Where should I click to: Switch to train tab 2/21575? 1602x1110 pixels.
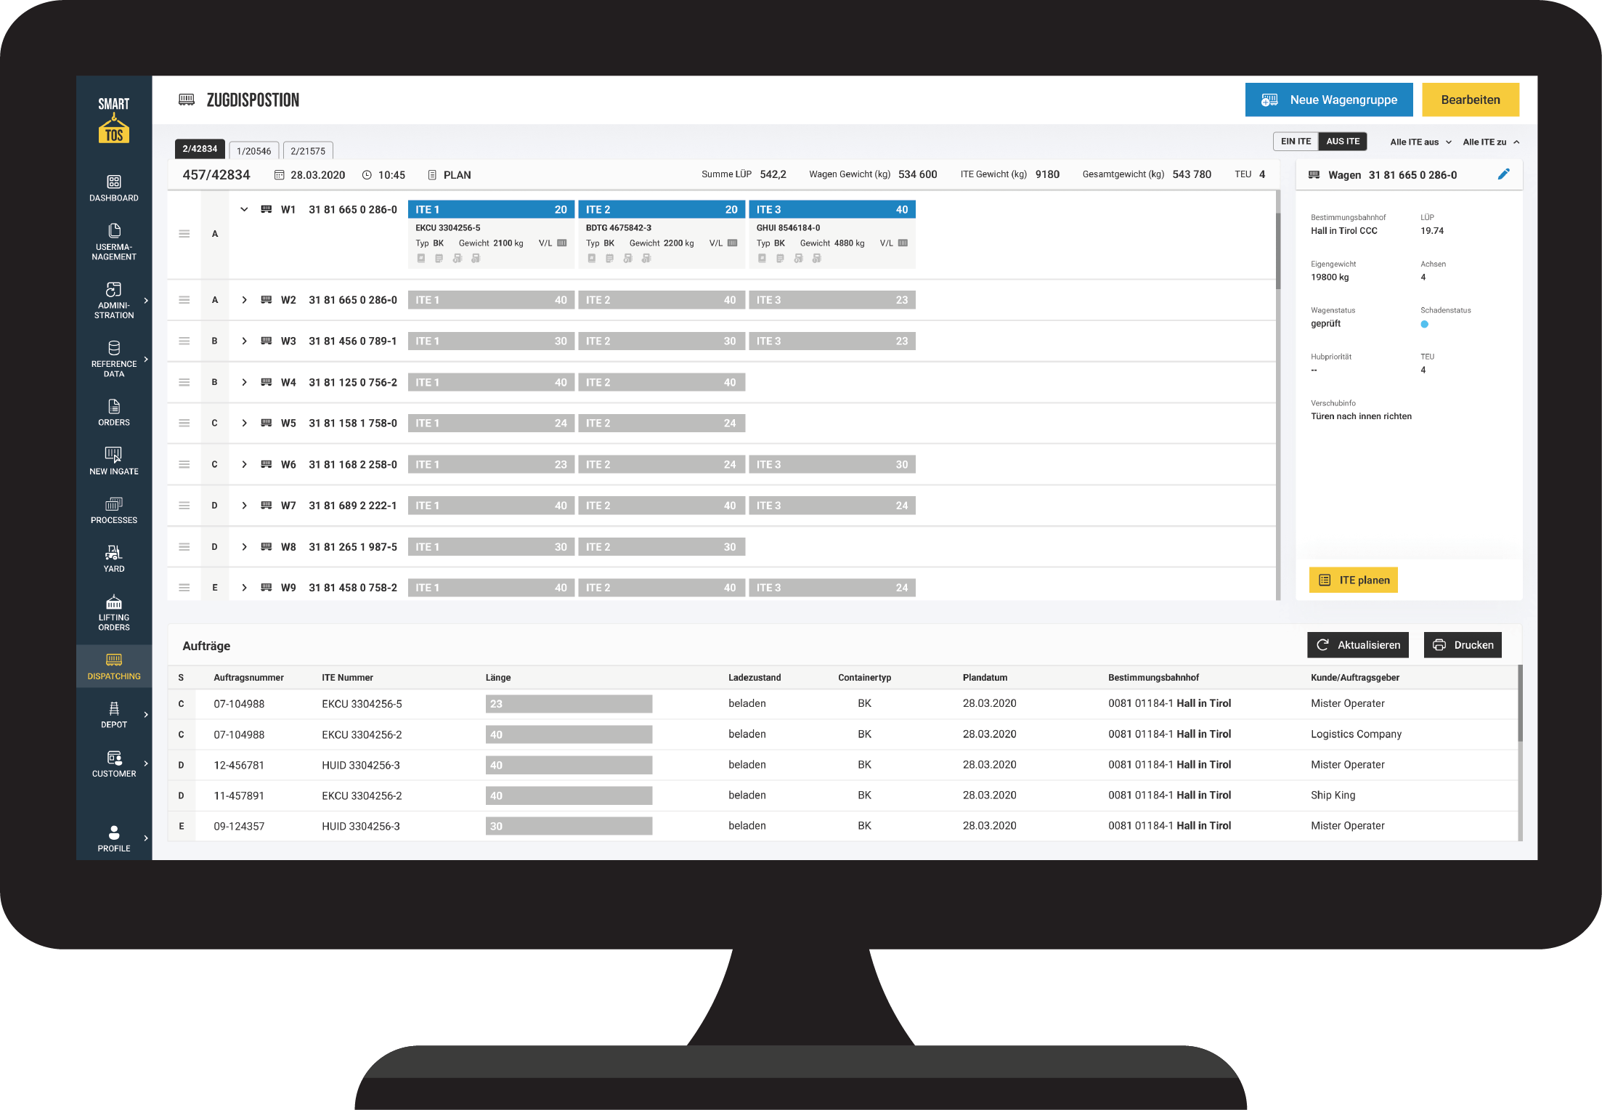[x=308, y=151]
